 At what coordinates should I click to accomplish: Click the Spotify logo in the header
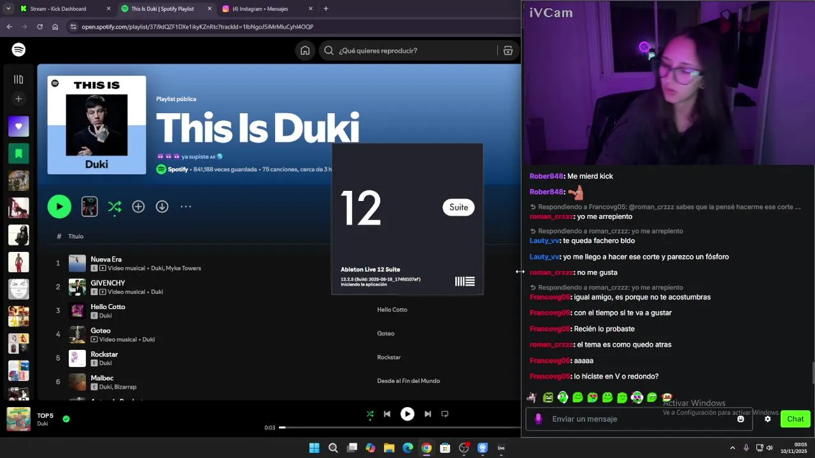point(18,50)
